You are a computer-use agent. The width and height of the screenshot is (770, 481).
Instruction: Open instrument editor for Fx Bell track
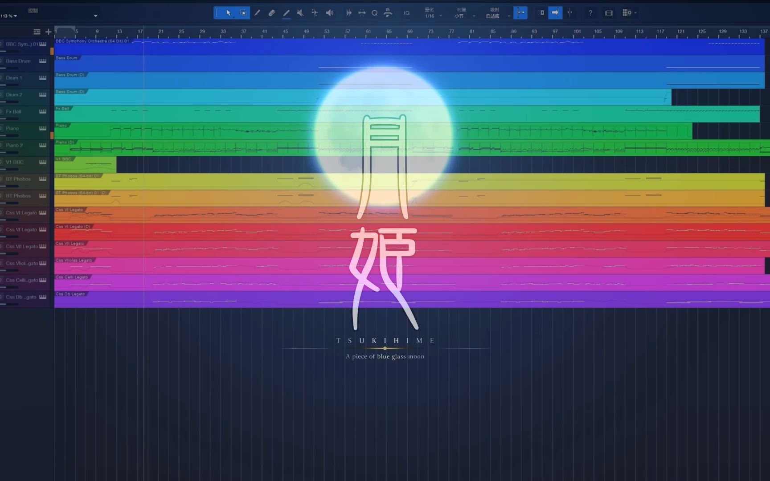coord(43,112)
